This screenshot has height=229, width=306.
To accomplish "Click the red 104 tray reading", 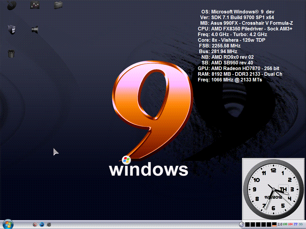I will tap(290, 224).
